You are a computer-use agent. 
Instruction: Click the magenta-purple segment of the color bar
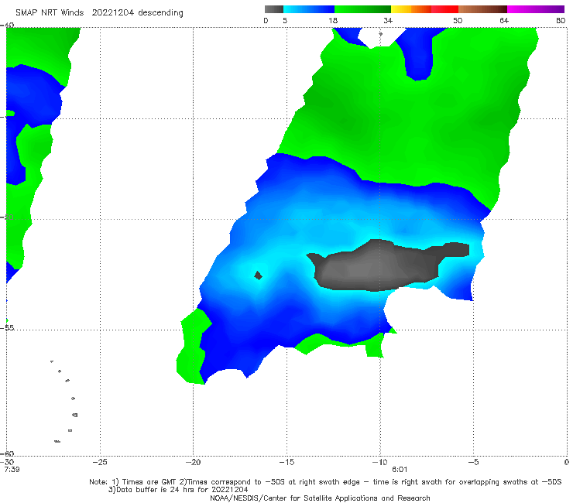point(536,9)
